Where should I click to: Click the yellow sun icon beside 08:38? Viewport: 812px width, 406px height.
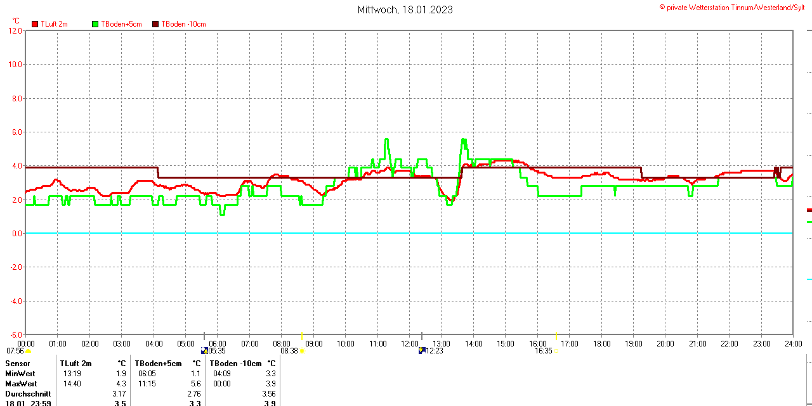coord(302,351)
